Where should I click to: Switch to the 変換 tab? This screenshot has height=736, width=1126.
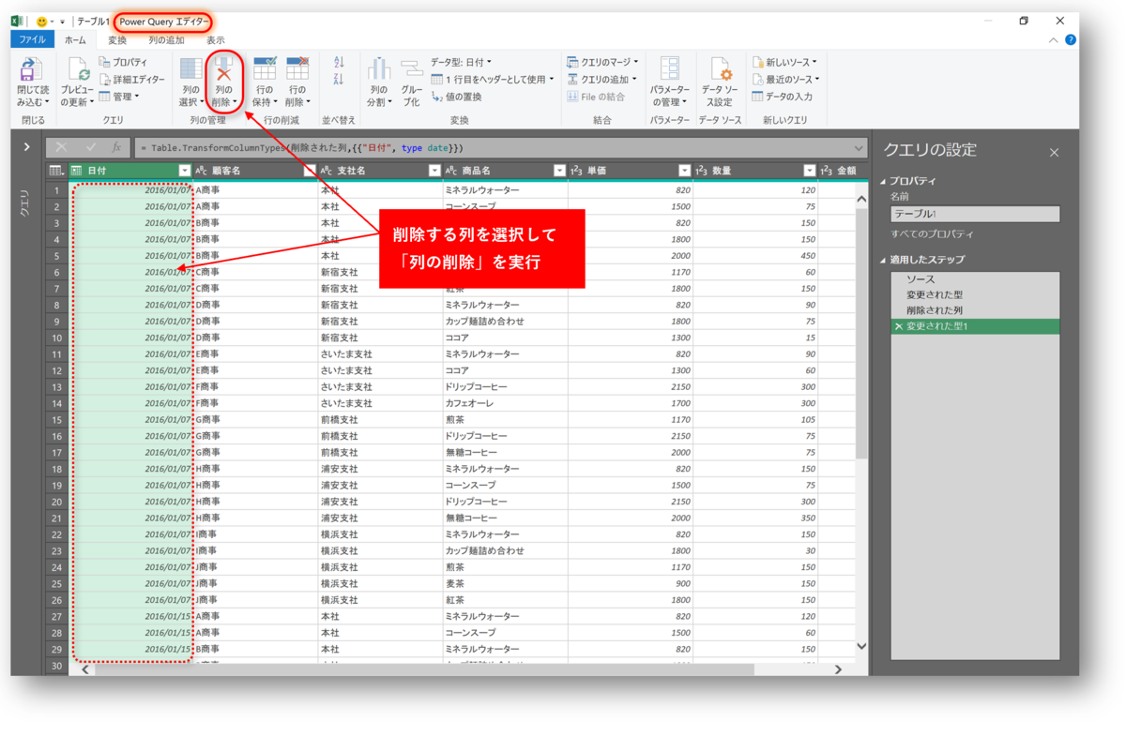[x=116, y=39]
